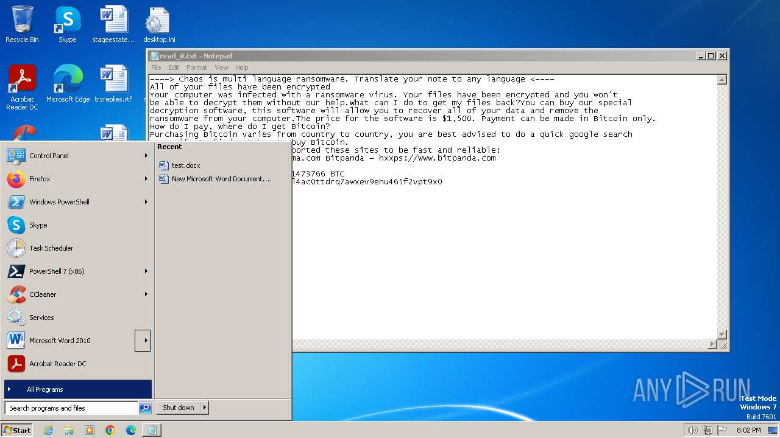This screenshot has height=438, width=780.
Task: Launch Firefox from the Start menu
Action: pyautogui.click(x=77, y=179)
